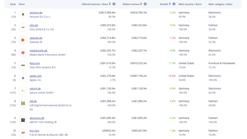Select Amazon EU S.à.r.l. company name
The width and height of the screenshot is (247, 139).
[40, 17]
